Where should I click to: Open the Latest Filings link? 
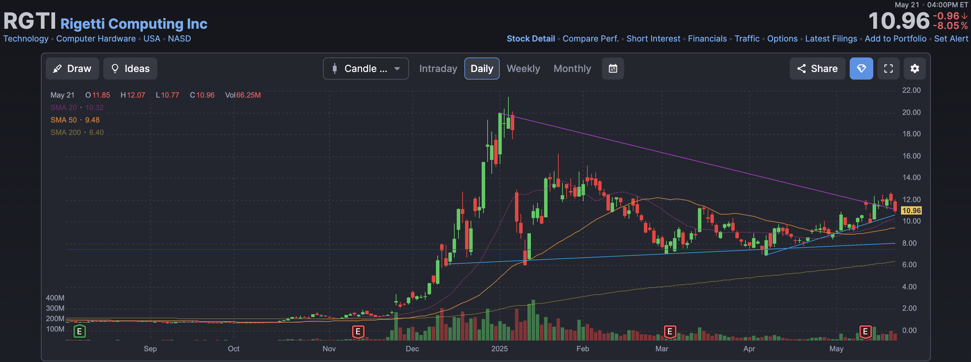point(831,39)
